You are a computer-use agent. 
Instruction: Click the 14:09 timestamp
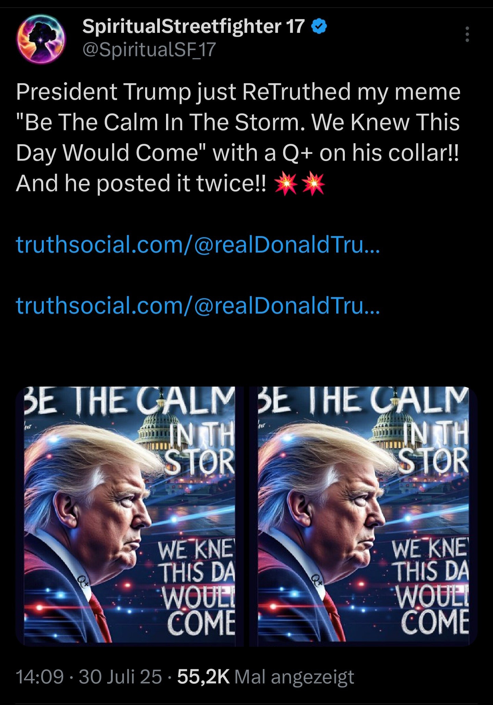click(40, 677)
